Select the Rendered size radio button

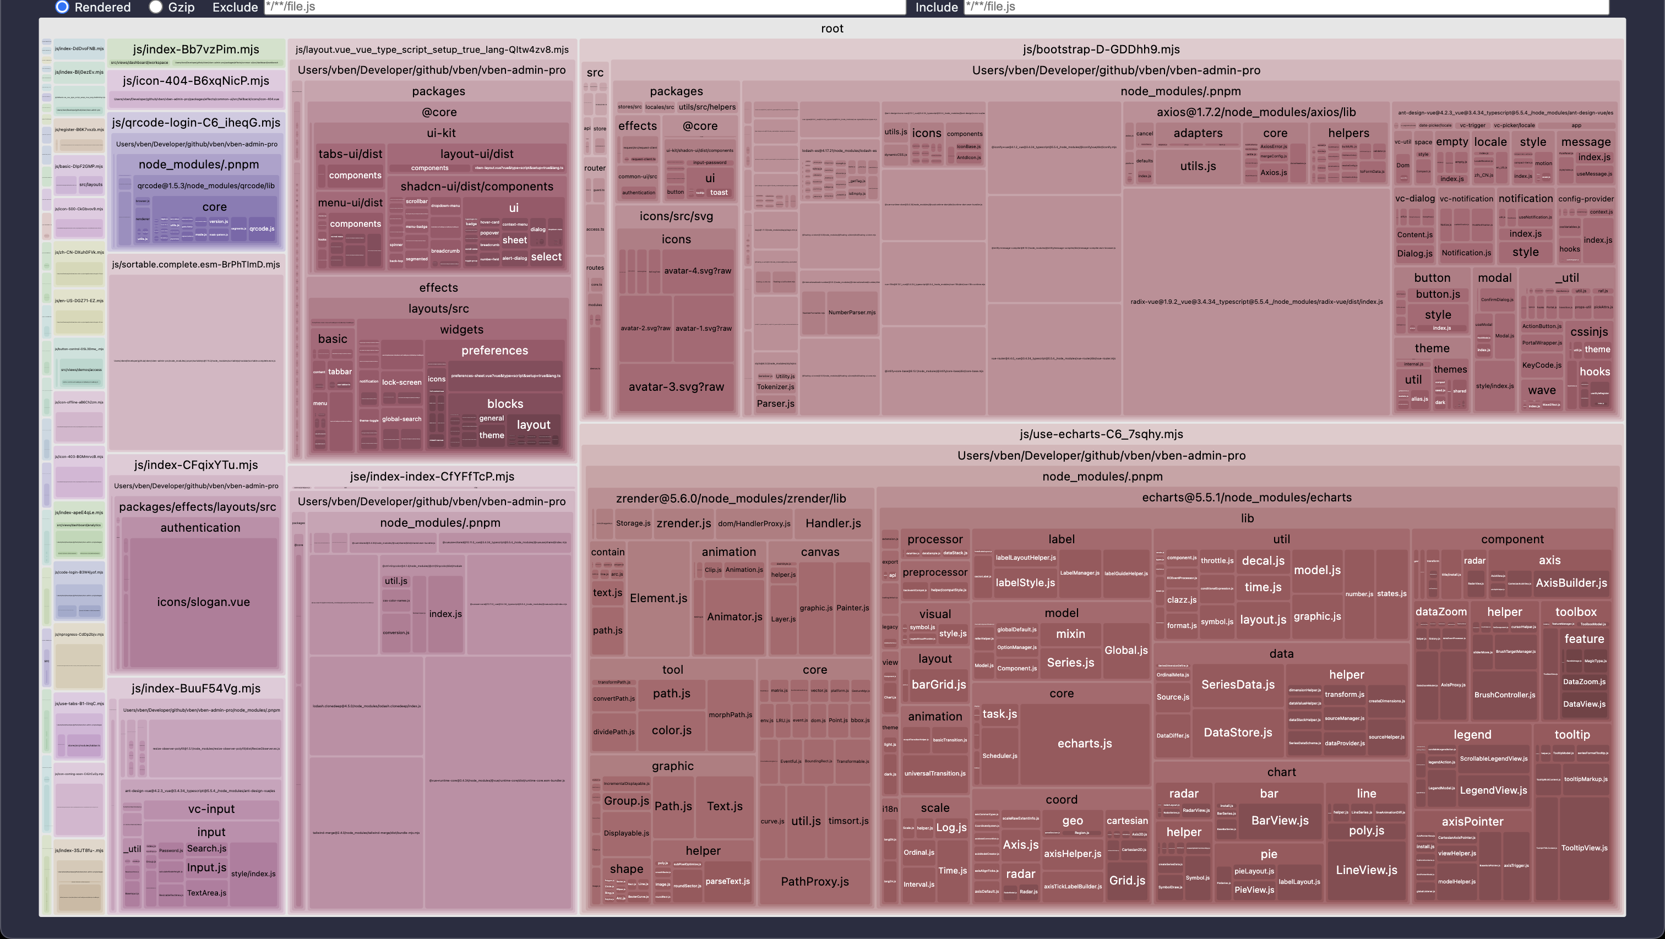62,7
